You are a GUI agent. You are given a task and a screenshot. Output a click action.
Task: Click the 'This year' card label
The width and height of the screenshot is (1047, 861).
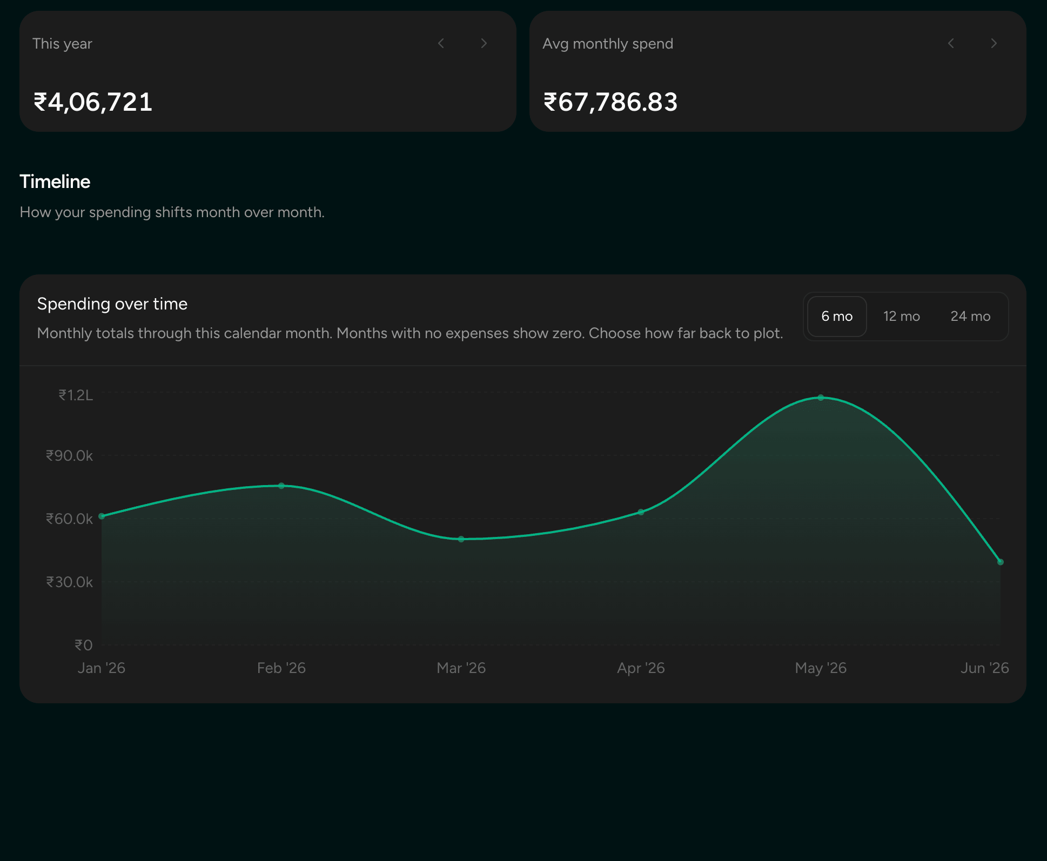(62, 44)
